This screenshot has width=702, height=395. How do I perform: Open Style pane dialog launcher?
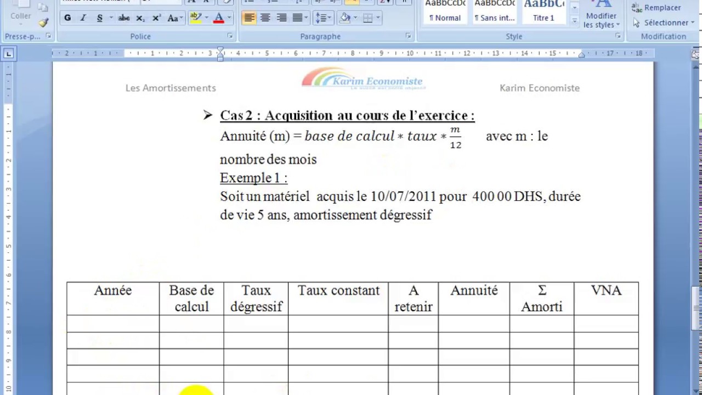618,36
